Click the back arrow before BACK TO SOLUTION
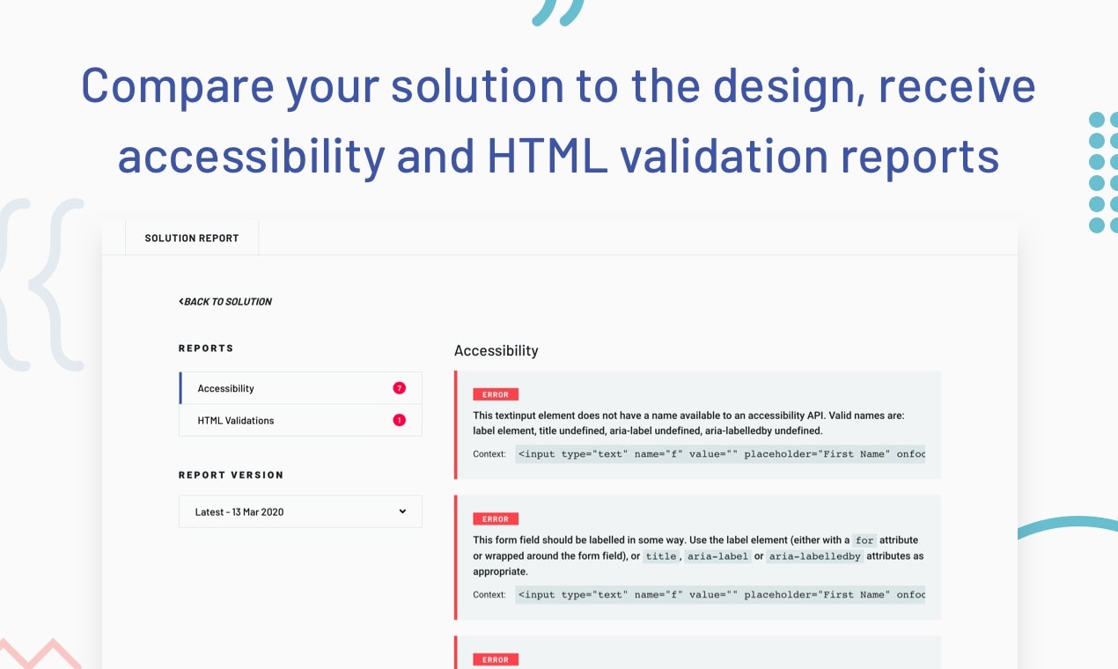Viewport: 1118px width, 669px height. [x=181, y=301]
